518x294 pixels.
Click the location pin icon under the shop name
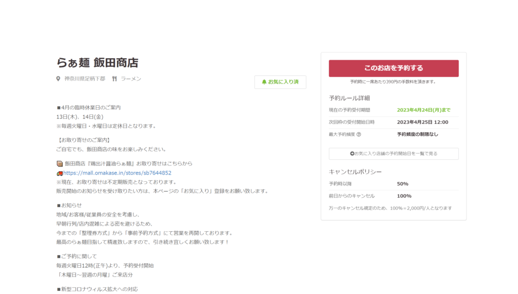click(x=59, y=79)
